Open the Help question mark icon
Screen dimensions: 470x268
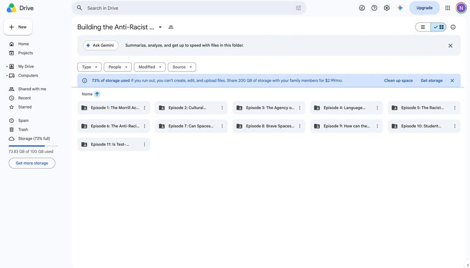click(374, 8)
